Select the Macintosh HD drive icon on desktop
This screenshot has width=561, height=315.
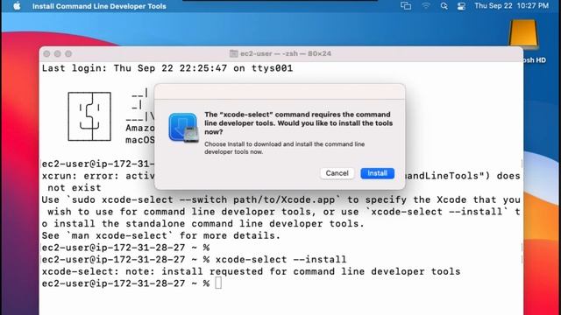point(523,35)
